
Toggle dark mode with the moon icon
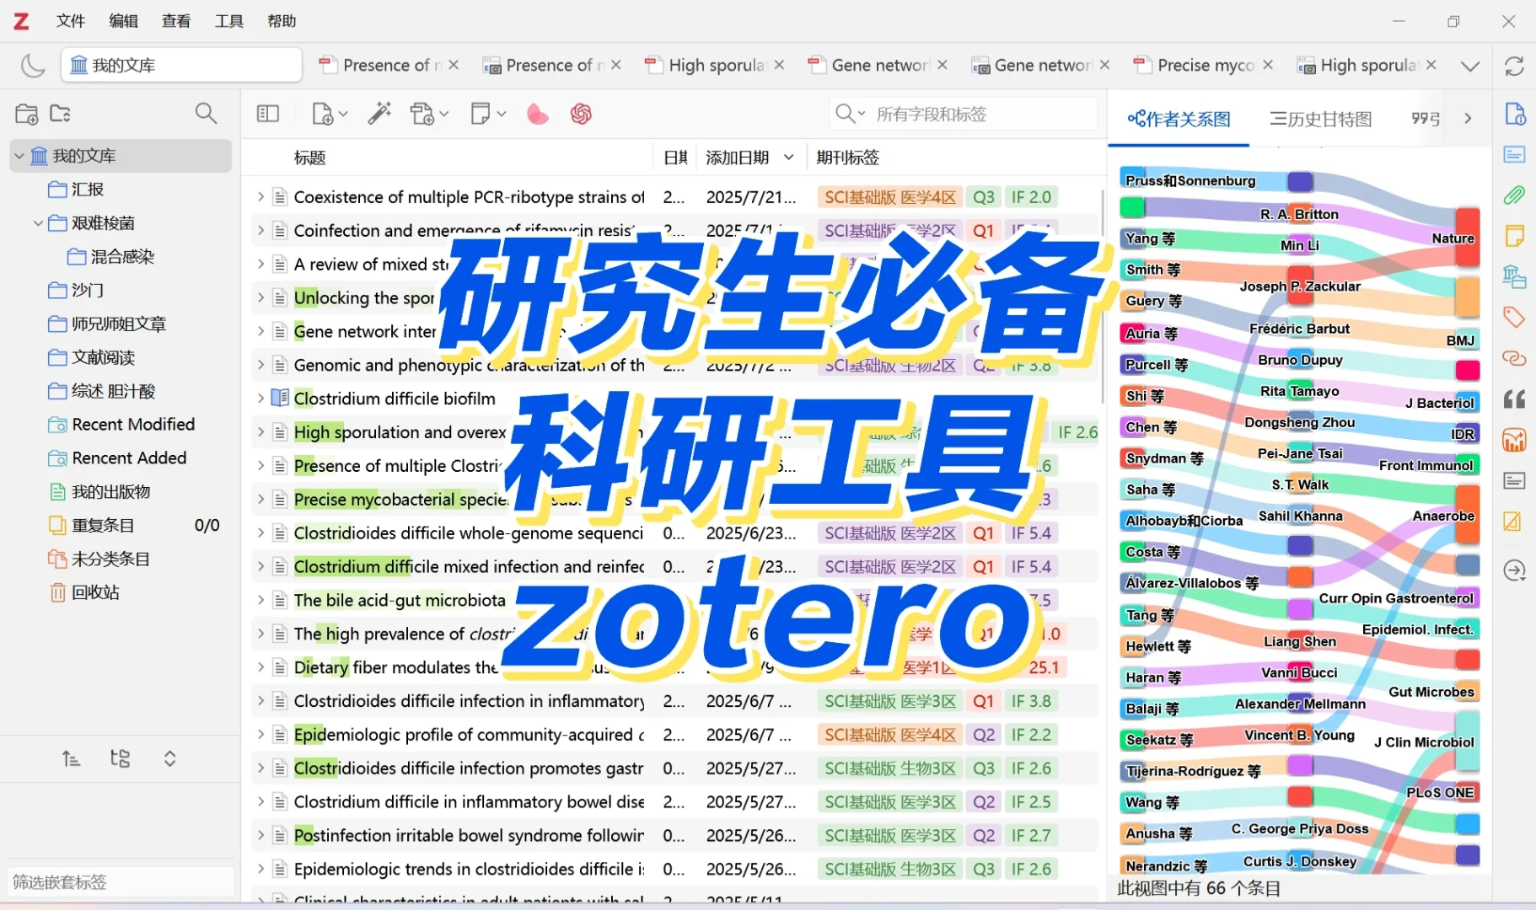pos(33,65)
